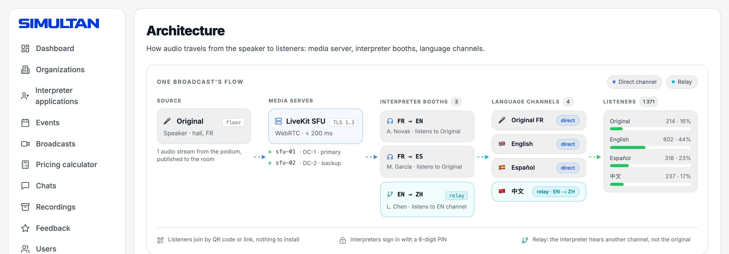729x254 pixels.
Task: Click the Broadcasts video camera icon
Action: click(25, 144)
